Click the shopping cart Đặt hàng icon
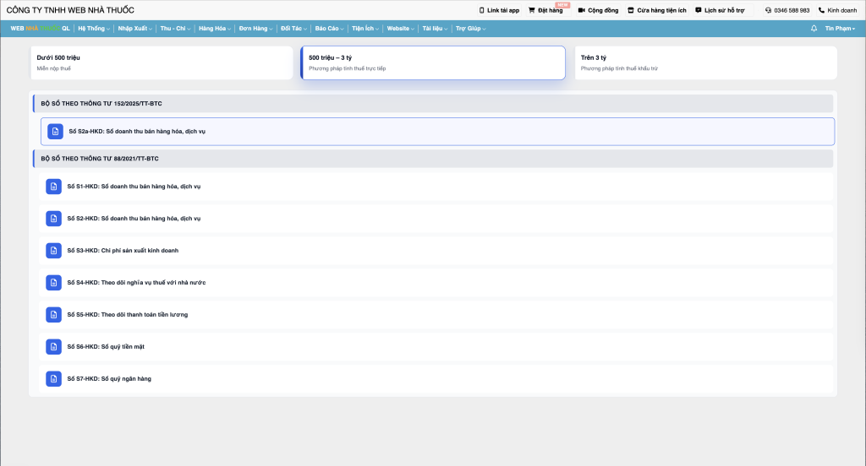Image resolution: width=866 pixels, height=466 pixels. 532,10
